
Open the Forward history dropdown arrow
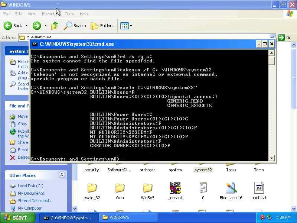pos(45,26)
